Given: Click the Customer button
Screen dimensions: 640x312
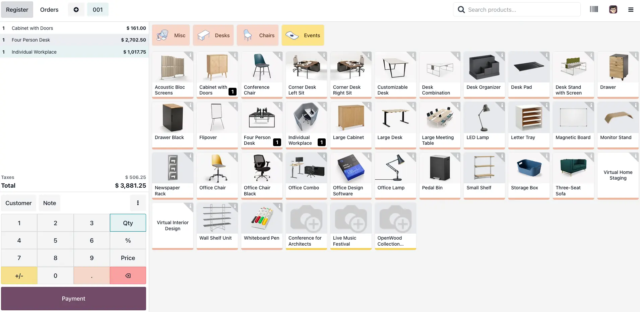Looking at the screenshot, I should (18, 203).
